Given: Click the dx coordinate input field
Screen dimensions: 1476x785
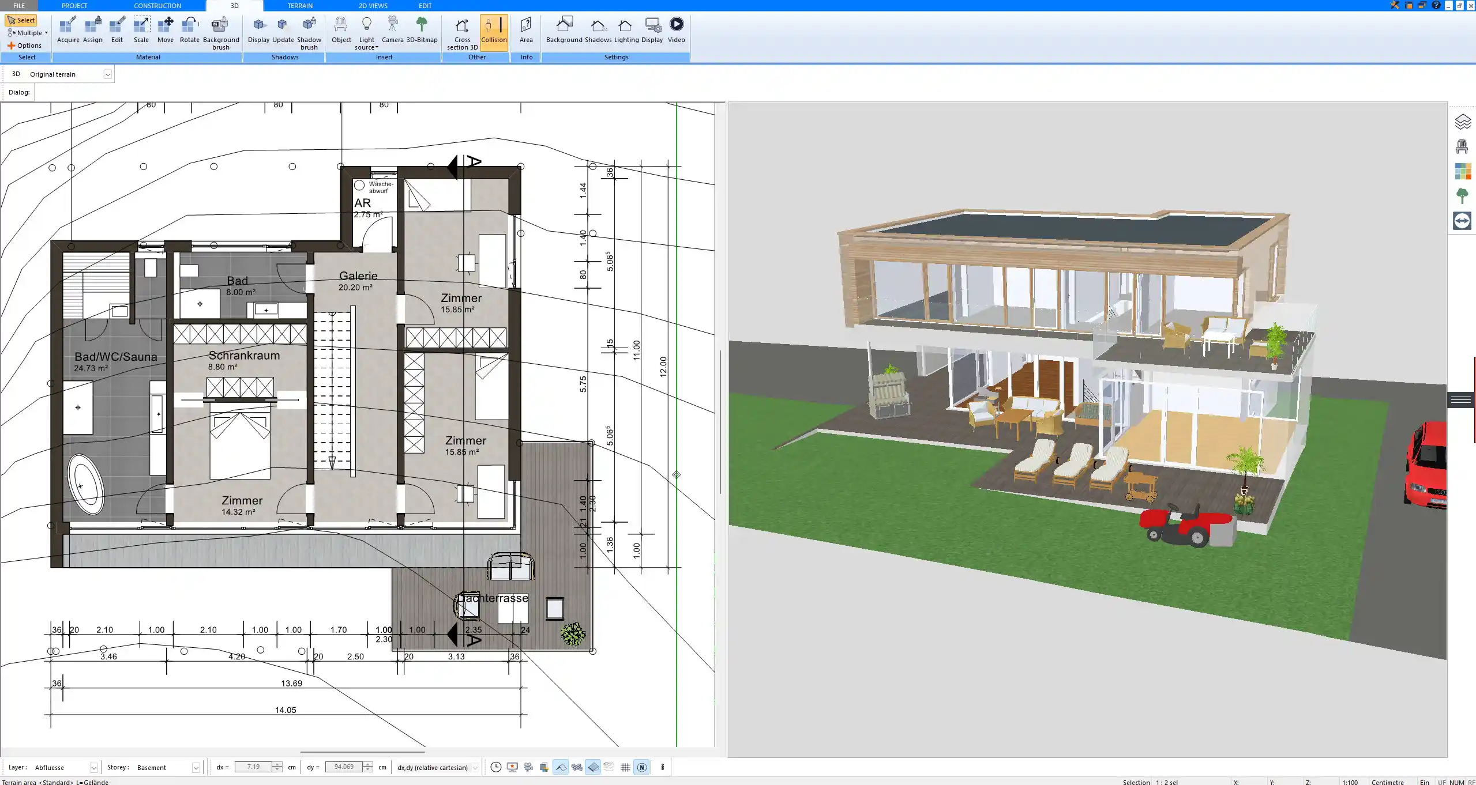Looking at the screenshot, I should click(x=256, y=767).
